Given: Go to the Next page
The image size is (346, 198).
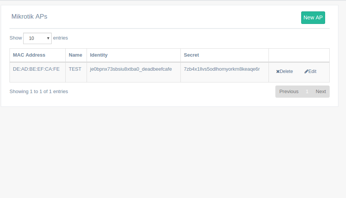Looking at the screenshot, I should 321,92.
